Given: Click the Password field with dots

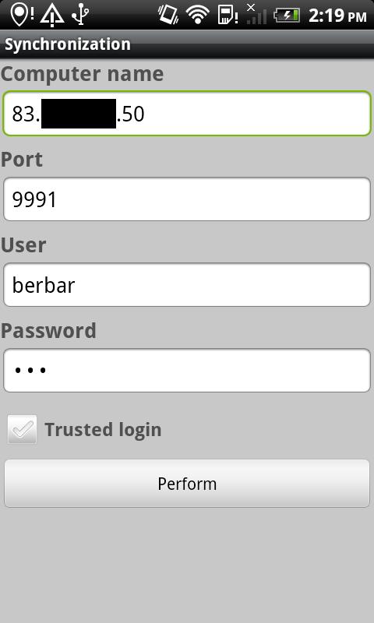Looking at the screenshot, I should point(187,371).
